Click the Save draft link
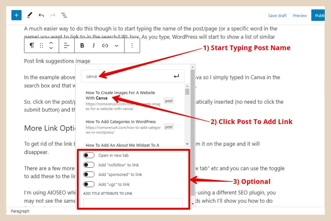This screenshot has width=331, height=221. coord(277,16)
